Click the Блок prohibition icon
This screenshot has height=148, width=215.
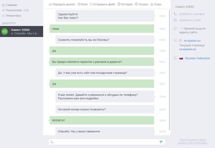coord(79,4)
